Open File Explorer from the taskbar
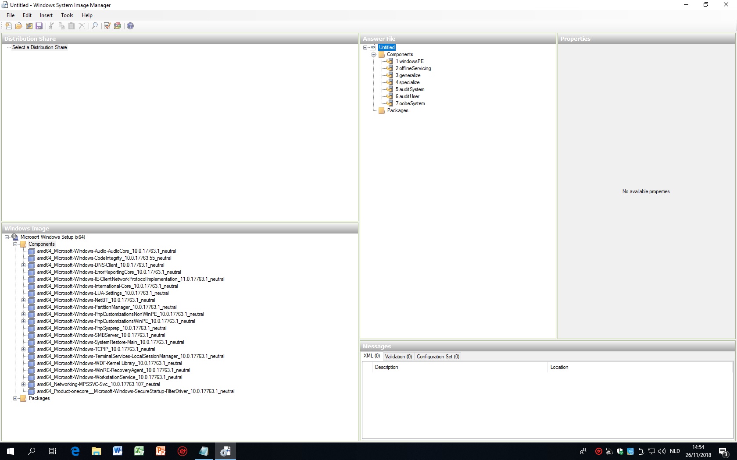737x460 pixels. [x=97, y=451]
